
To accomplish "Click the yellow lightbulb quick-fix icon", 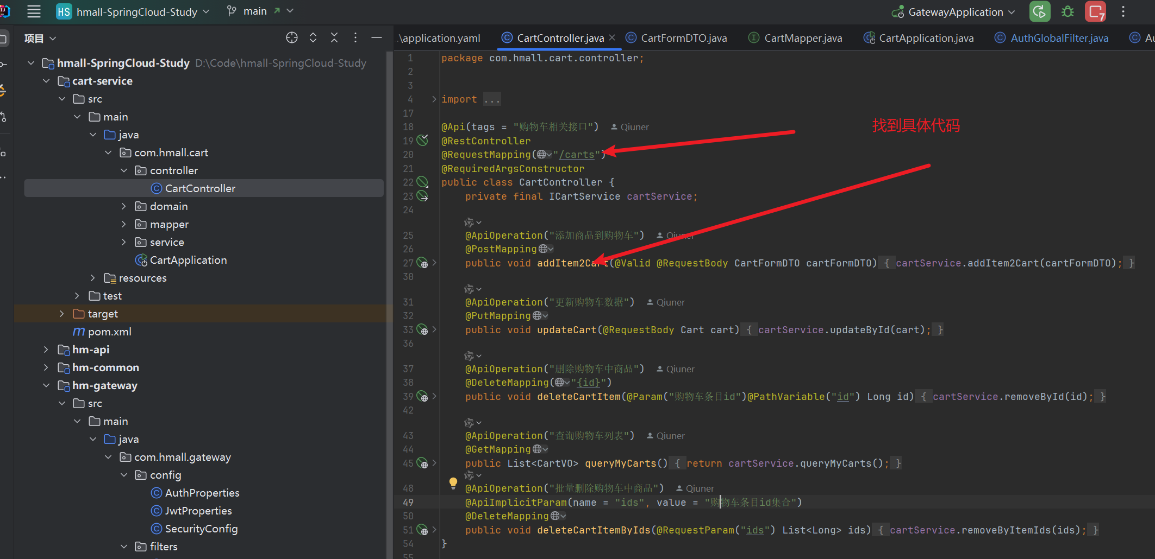I will pos(453,482).
